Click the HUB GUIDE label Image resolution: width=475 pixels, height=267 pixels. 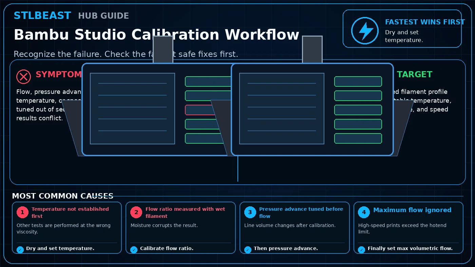tap(103, 16)
